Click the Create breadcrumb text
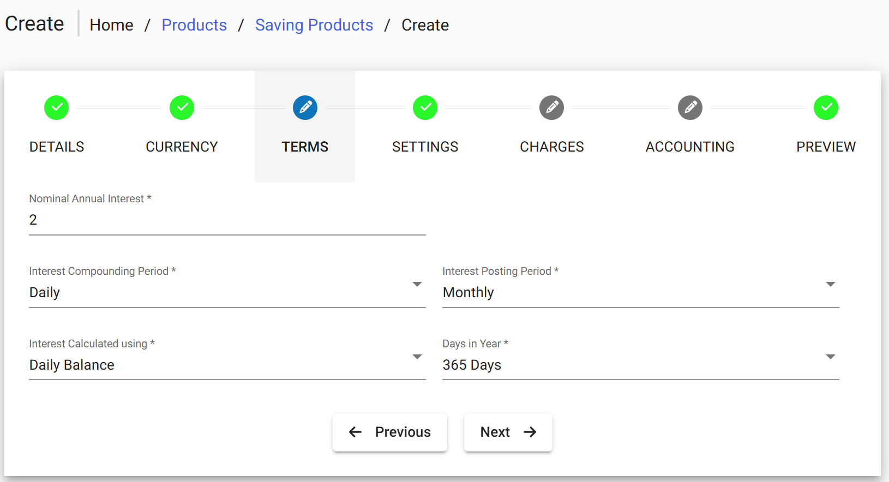Image resolution: width=889 pixels, height=482 pixels. point(425,25)
